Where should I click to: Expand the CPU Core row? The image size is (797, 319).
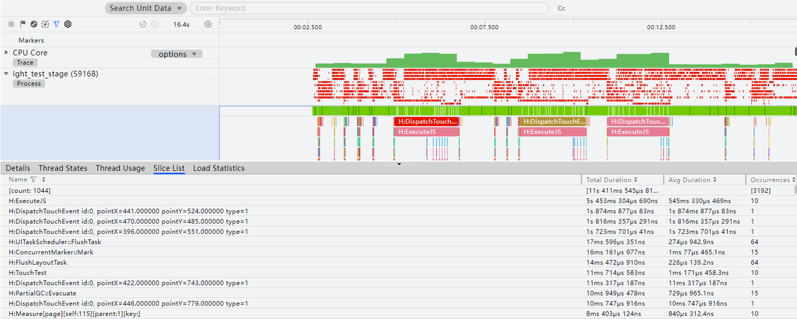coord(6,52)
